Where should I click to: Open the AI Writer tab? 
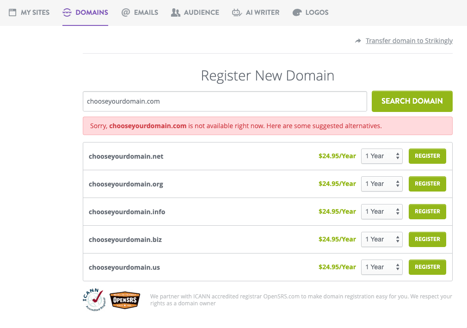coord(256,12)
